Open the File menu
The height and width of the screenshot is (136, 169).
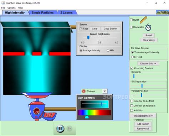(x=3, y=8)
